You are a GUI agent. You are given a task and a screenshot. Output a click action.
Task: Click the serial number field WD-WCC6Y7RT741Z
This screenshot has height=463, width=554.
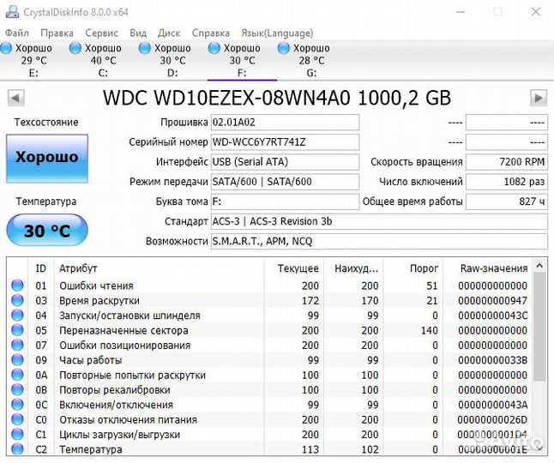point(285,142)
